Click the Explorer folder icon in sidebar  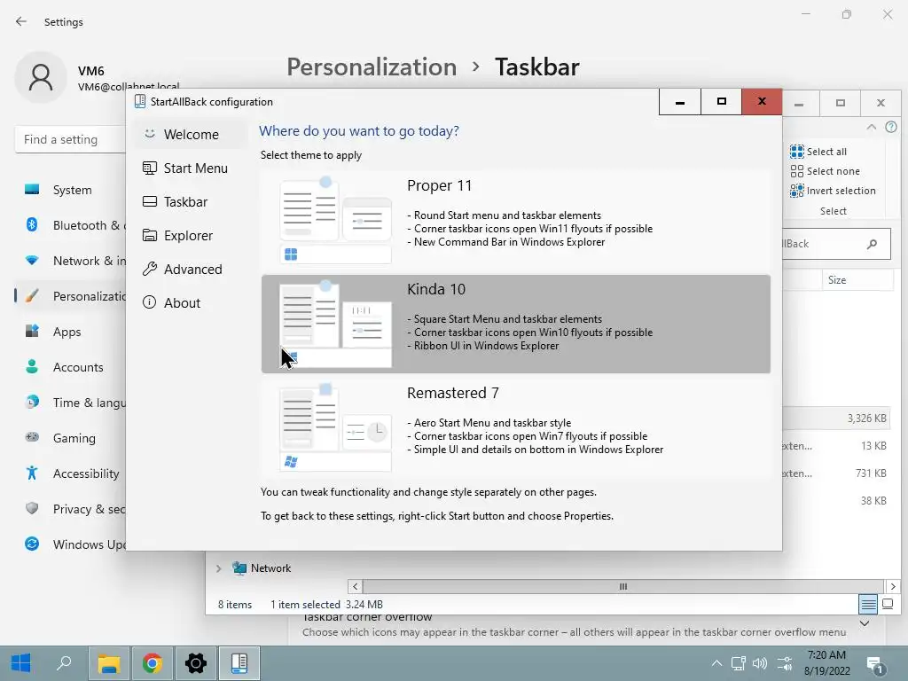click(149, 235)
